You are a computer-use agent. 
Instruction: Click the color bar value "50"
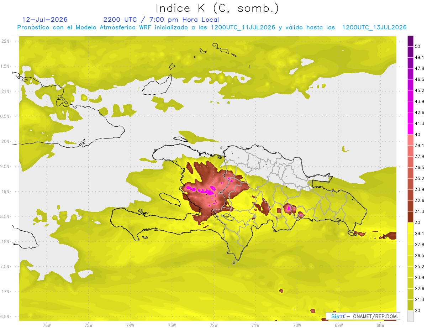pyautogui.click(x=418, y=47)
